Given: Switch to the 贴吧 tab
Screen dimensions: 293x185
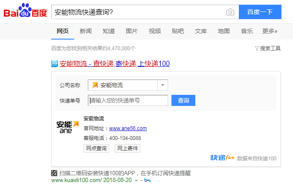Looking at the screenshot, I should [x=178, y=31].
